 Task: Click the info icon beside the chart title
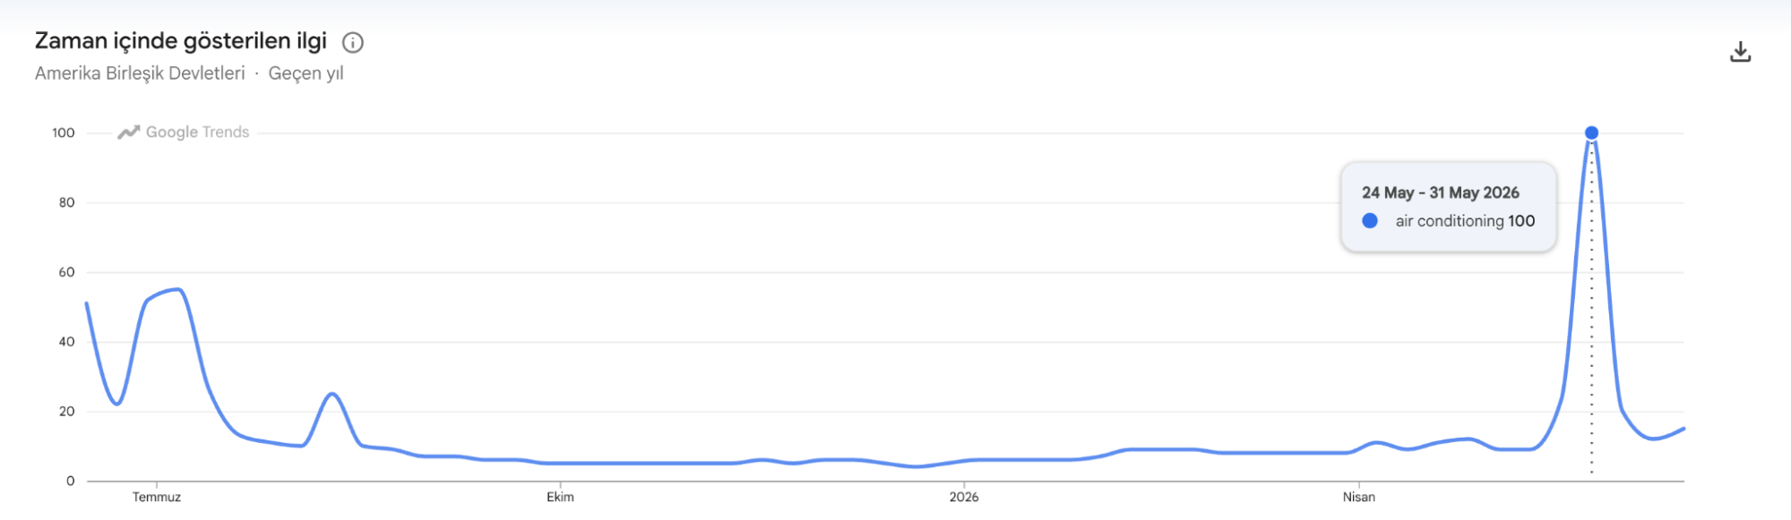coord(353,42)
